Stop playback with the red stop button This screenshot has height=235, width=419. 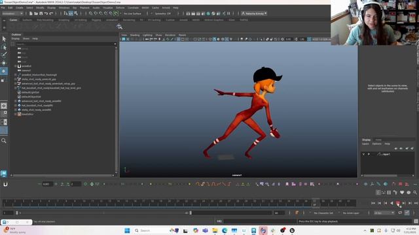pyautogui.click(x=398, y=203)
